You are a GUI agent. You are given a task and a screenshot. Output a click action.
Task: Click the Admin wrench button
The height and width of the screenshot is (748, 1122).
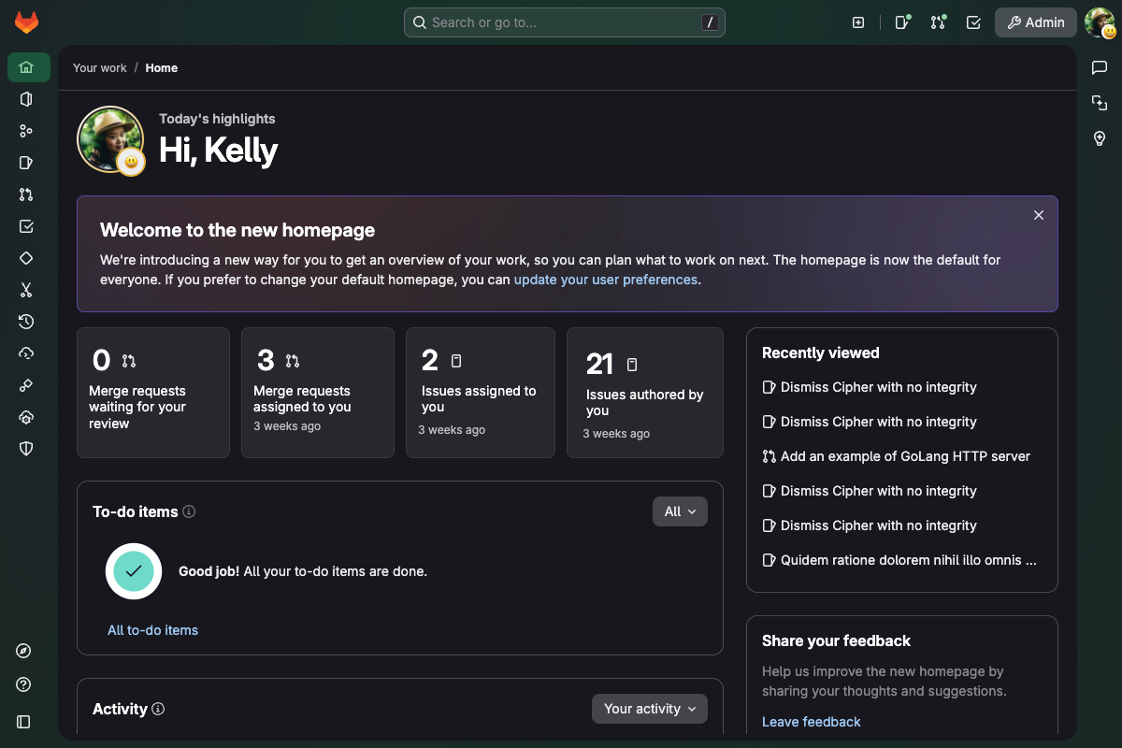[x=1035, y=22]
